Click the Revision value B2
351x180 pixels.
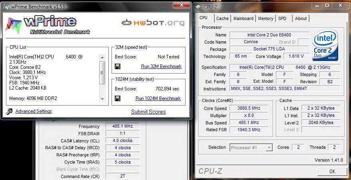point(330,82)
